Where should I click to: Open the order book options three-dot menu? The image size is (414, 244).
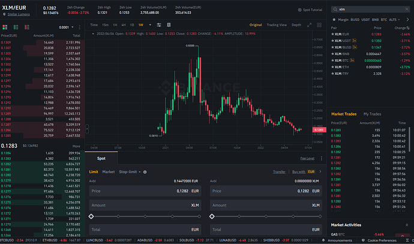tap(79, 27)
